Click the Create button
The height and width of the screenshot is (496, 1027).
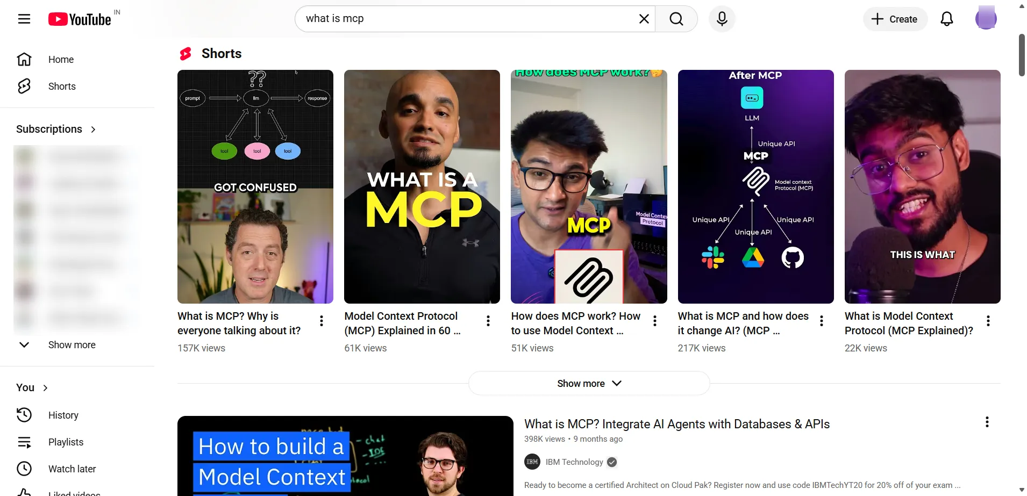(x=894, y=19)
